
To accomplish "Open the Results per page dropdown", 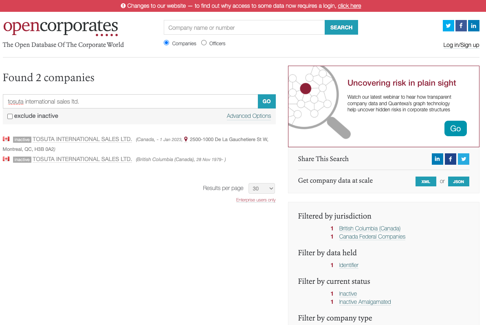I will 262,188.
